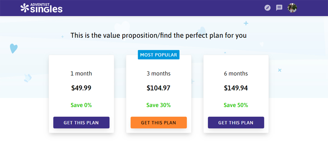The image size is (328, 148).
Task: Click the Adventist Singles logo
Action: click(x=42, y=8)
